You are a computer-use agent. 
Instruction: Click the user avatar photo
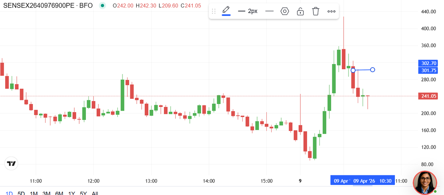coord(425,182)
